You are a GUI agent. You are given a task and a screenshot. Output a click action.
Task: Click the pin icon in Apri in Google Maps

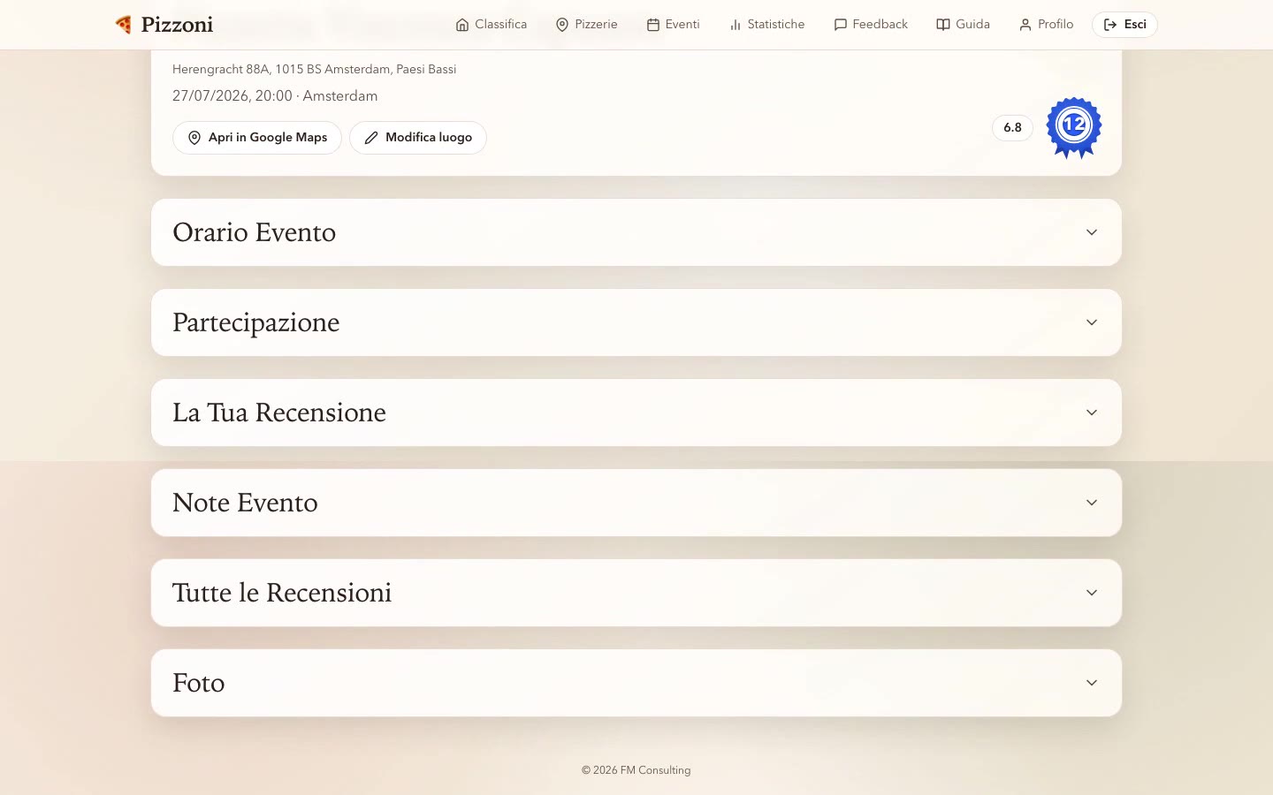[194, 138]
